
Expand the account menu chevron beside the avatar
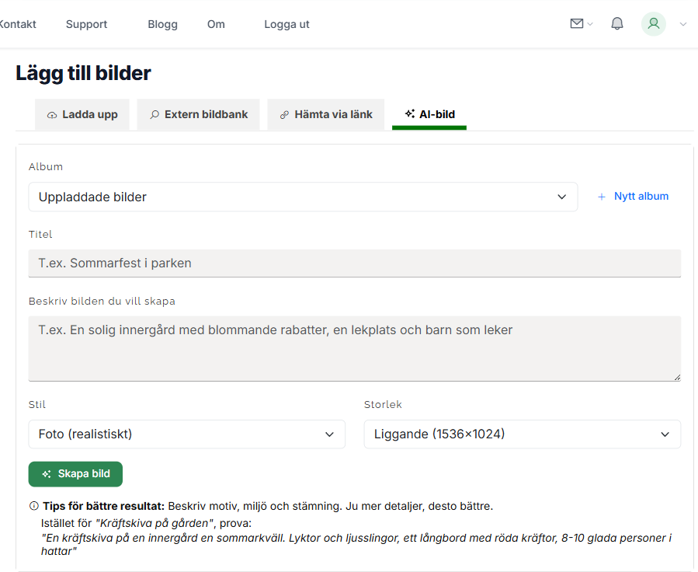682,25
